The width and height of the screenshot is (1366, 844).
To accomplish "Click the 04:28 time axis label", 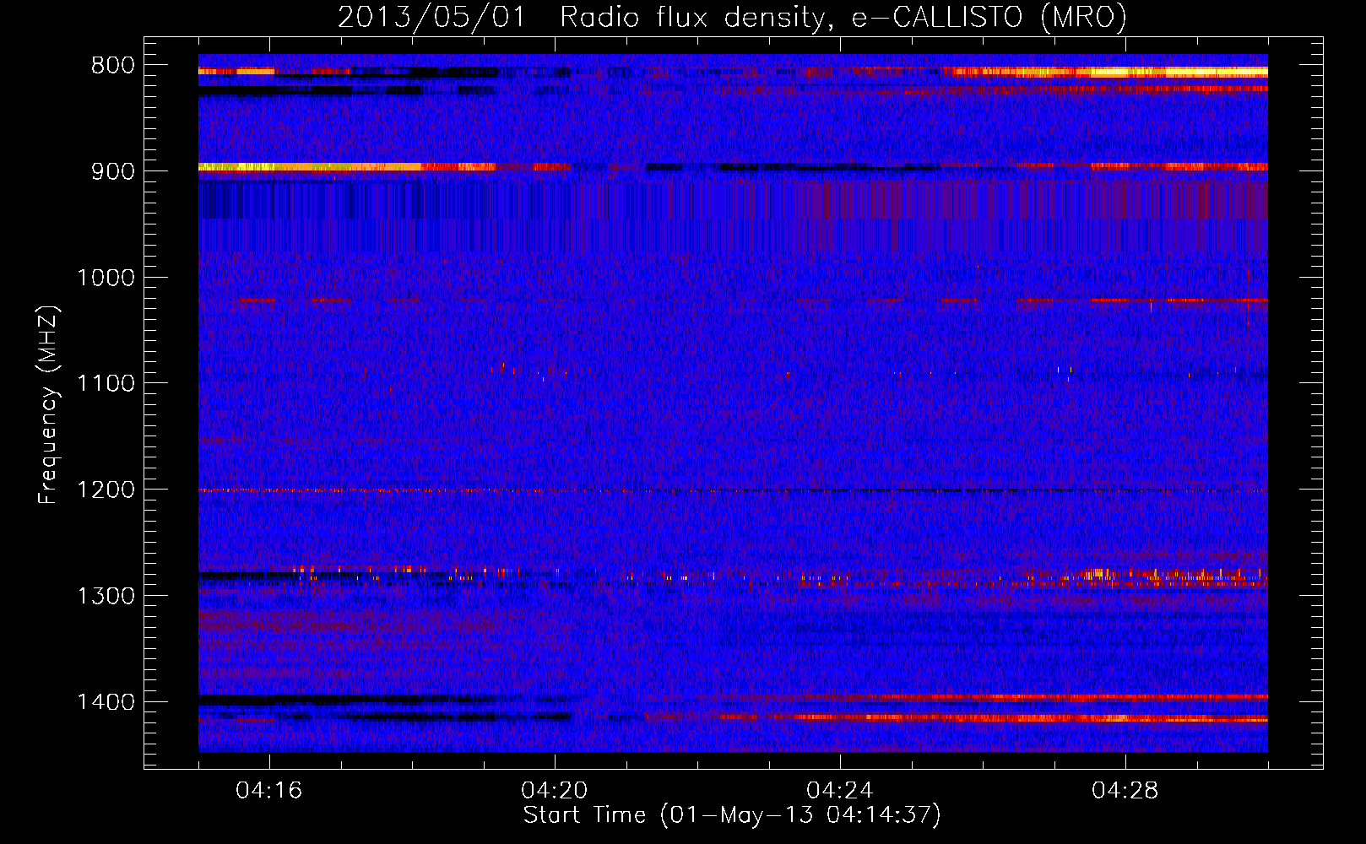I will [x=1125, y=791].
